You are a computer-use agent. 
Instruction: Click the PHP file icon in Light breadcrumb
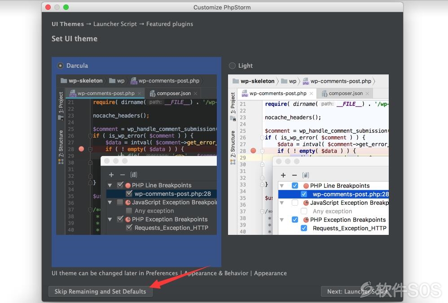pos(306,81)
